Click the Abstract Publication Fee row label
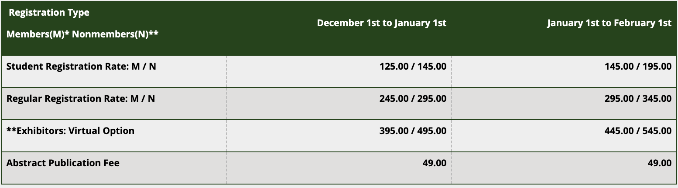Screen dimensions: 678x188 pyautogui.click(x=63, y=163)
